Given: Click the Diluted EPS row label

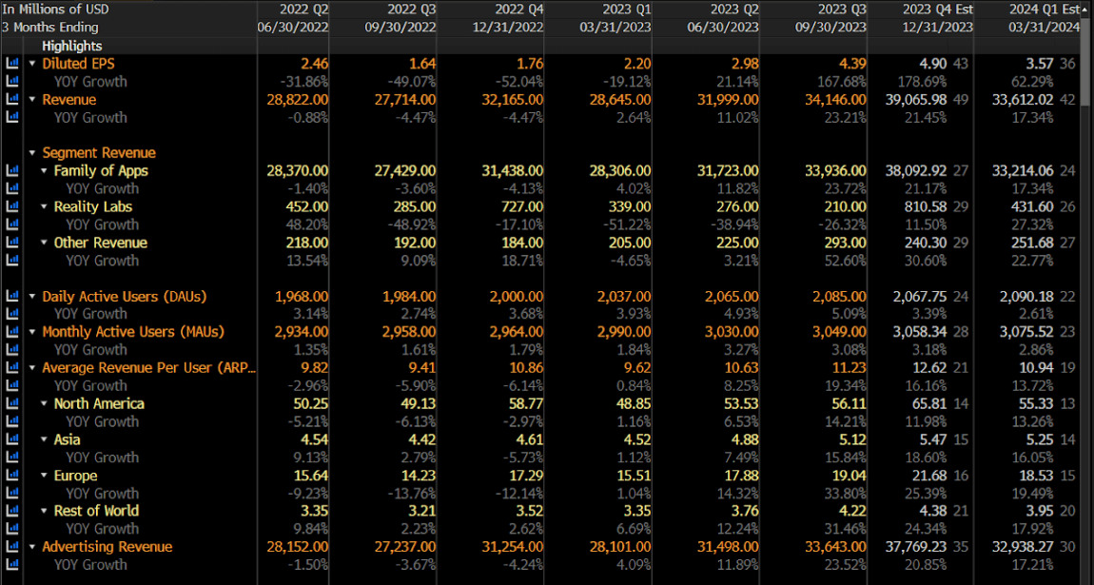Looking at the screenshot, I should (78, 64).
